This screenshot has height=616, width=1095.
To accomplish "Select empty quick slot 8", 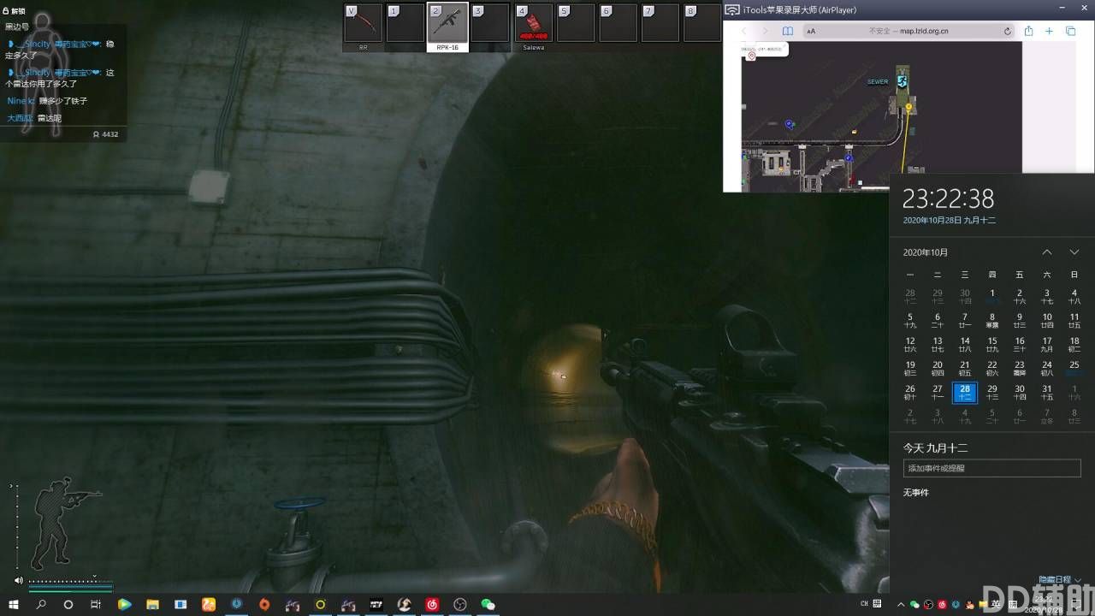I will coord(702,23).
